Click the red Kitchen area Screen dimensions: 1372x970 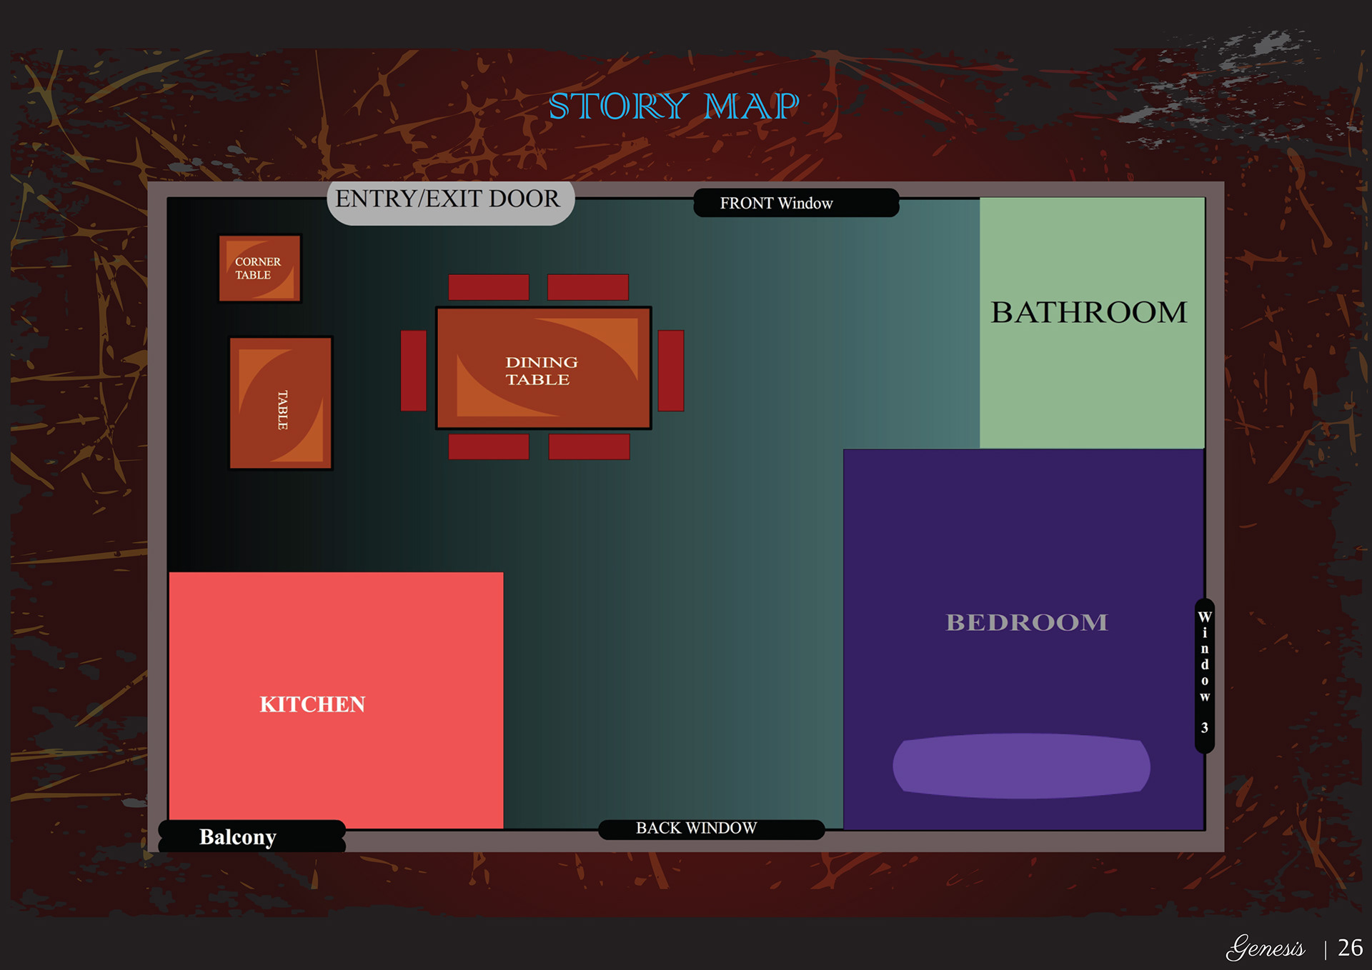(336, 700)
